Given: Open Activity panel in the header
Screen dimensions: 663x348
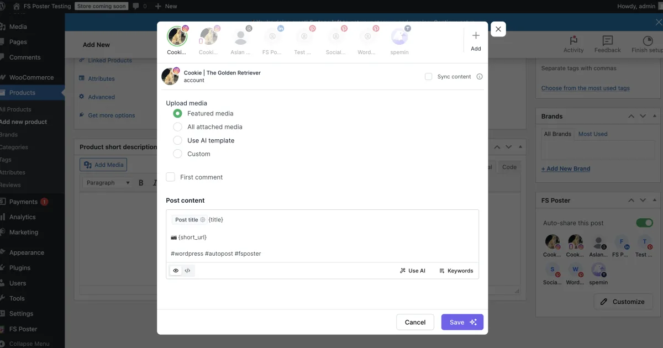Looking at the screenshot, I should 573,45.
